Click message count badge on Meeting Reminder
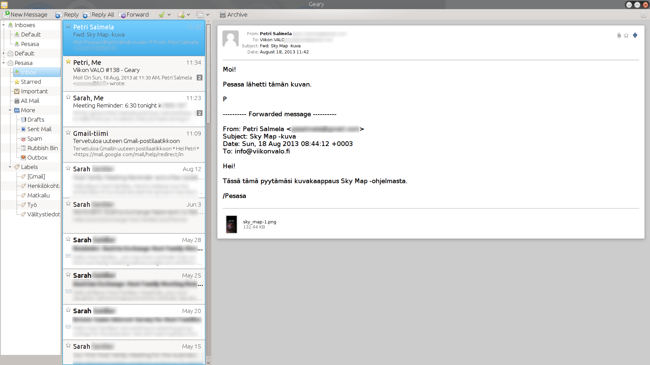Screen dimensions: 650x365 [200, 113]
